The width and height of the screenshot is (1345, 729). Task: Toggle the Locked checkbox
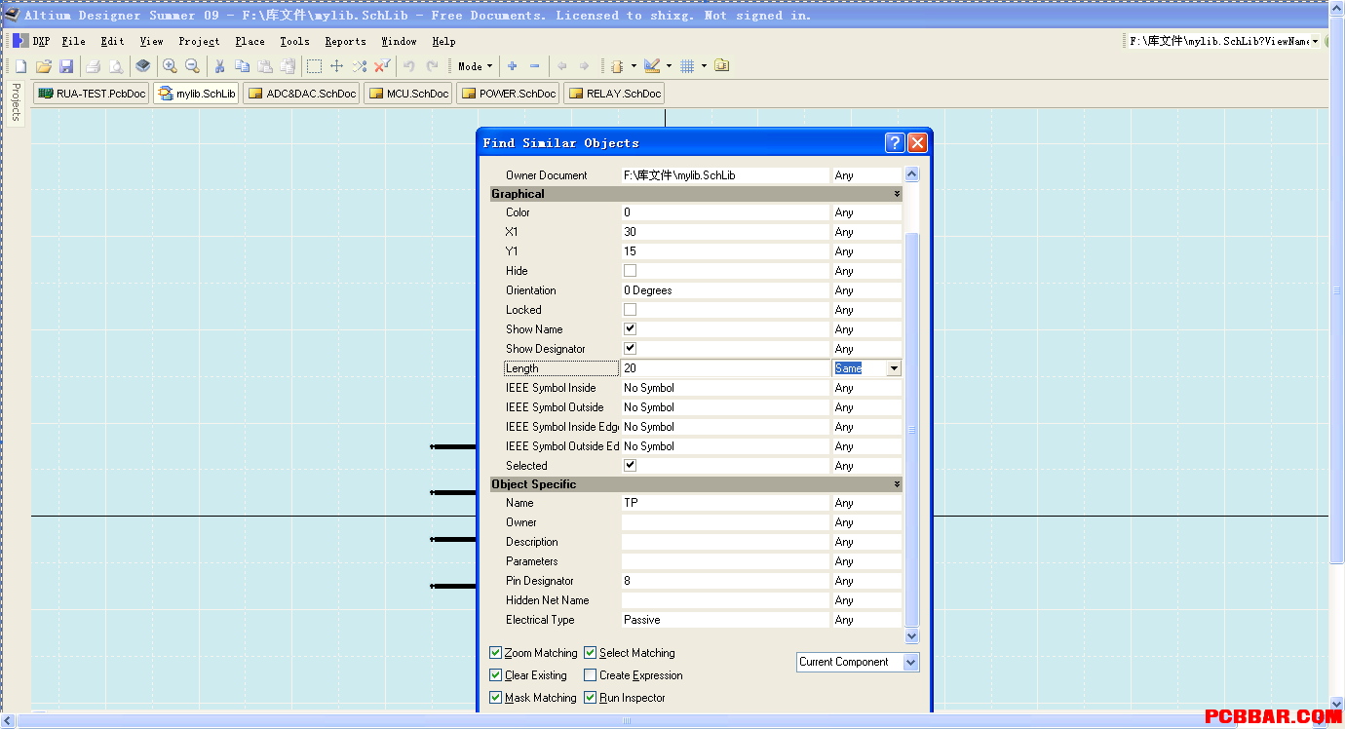630,310
